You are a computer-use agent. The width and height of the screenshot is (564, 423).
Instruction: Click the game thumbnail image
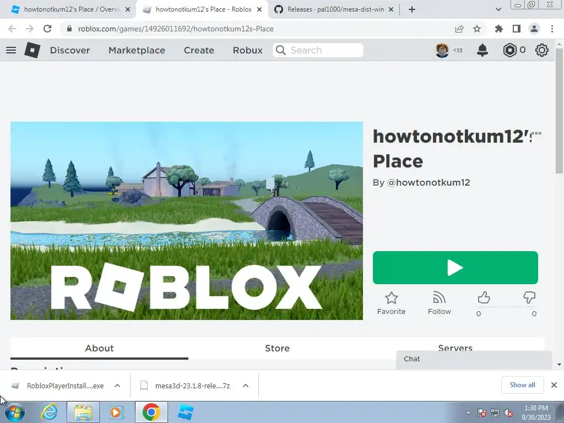pyautogui.click(x=187, y=220)
